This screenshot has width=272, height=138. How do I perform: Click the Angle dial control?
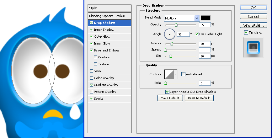[170, 34]
